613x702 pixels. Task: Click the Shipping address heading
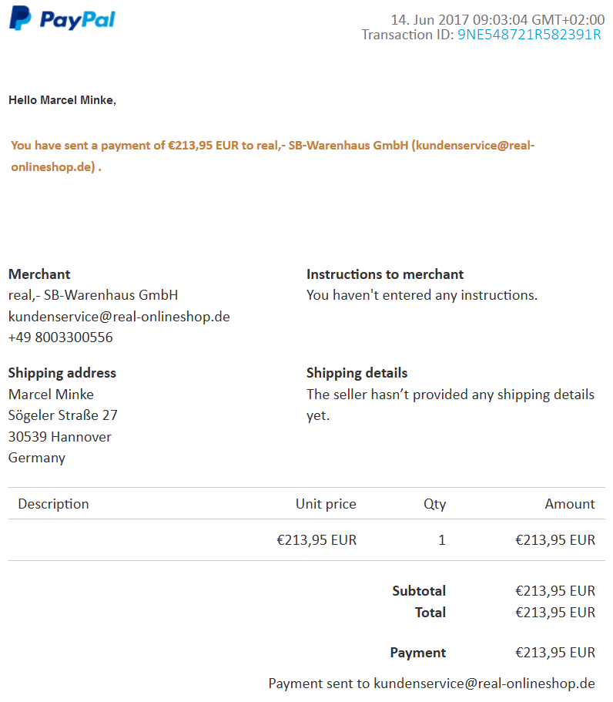62,373
